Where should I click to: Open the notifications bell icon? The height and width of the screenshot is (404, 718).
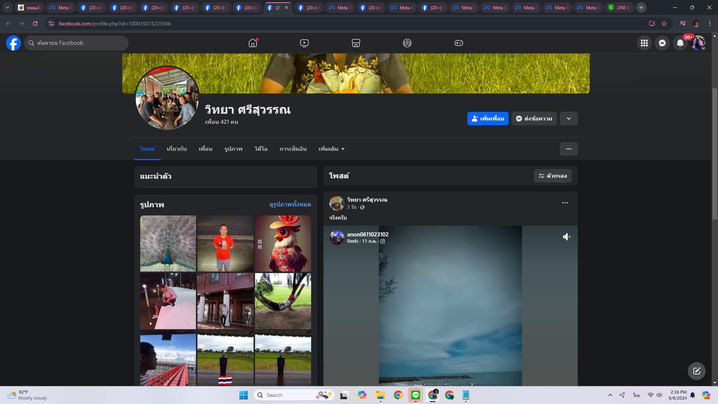point(680,43)
